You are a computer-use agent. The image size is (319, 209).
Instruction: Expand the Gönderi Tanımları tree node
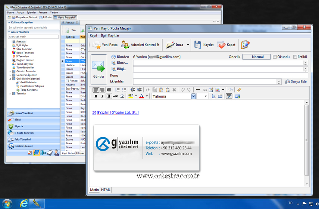(10, 71)
